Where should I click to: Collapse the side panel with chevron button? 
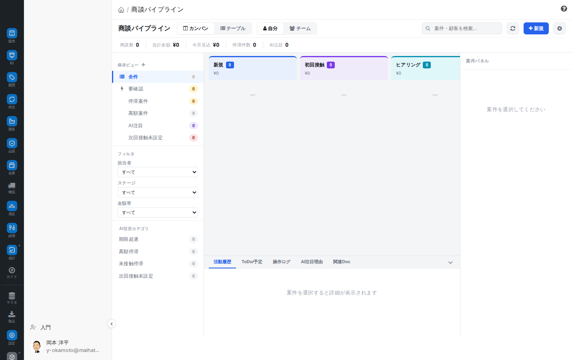[112, 324]
